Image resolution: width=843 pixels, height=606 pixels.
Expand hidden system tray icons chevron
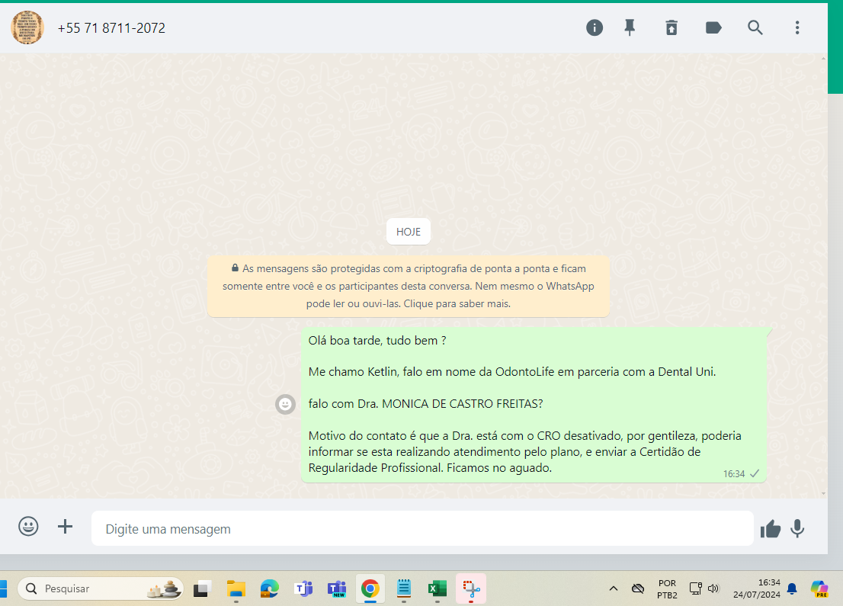(x=614, y=588)
